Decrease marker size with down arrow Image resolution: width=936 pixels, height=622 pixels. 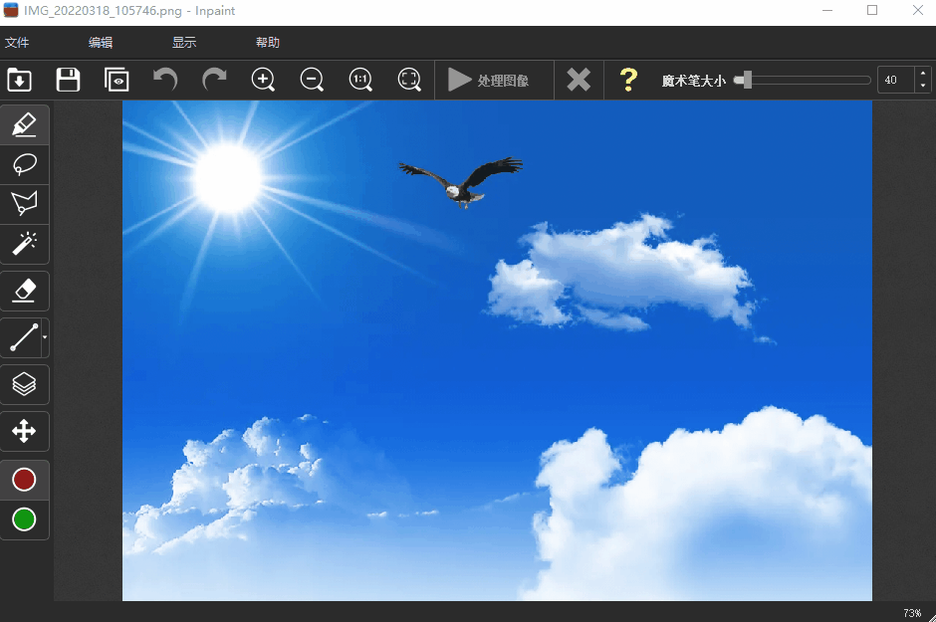pos(923,86)
